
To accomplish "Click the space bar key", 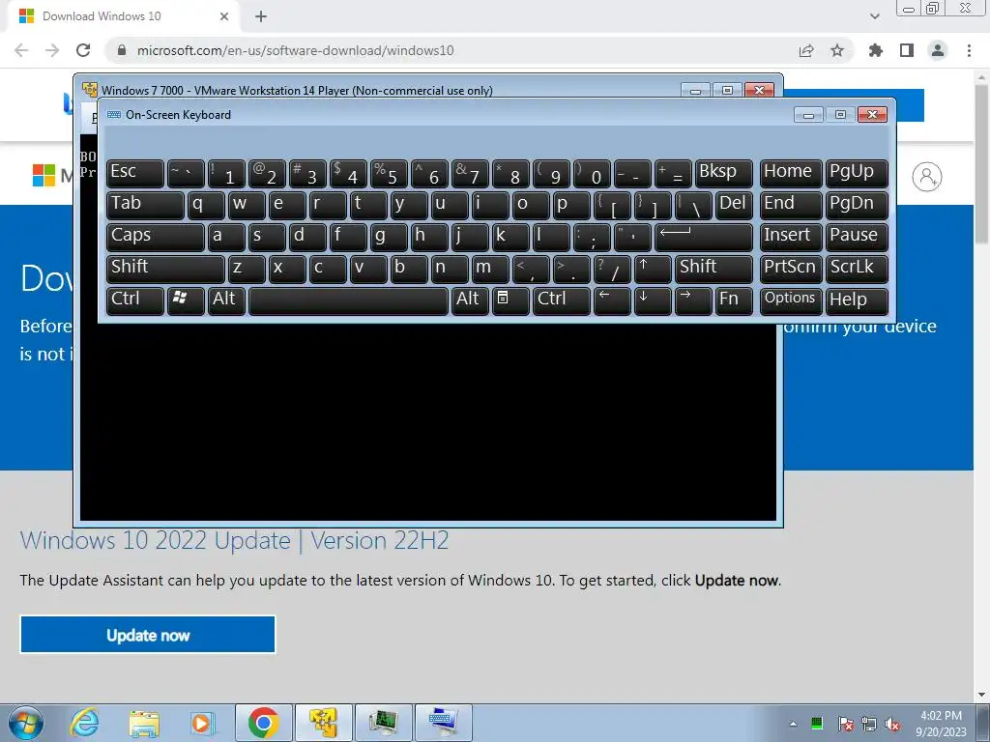I will (348, 300).
